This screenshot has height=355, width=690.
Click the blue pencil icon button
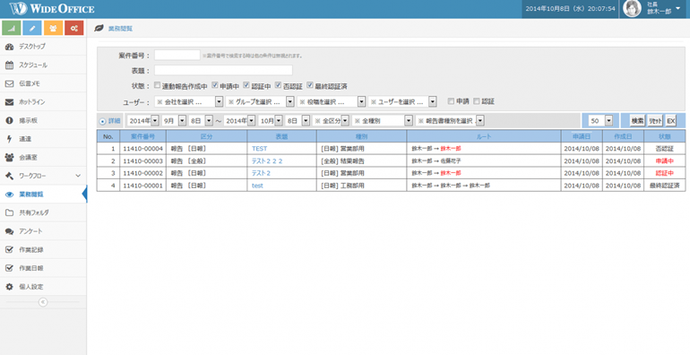[32, 28]
